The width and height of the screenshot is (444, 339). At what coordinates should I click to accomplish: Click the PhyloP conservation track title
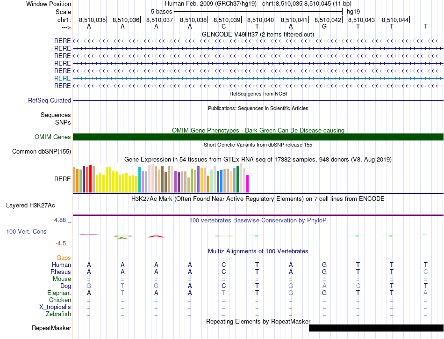pos(258,221)
